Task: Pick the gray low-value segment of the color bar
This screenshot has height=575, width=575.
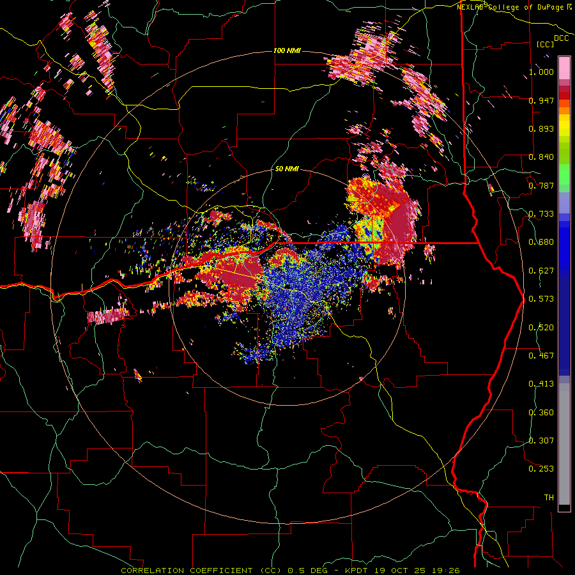Action: point(564,444)
